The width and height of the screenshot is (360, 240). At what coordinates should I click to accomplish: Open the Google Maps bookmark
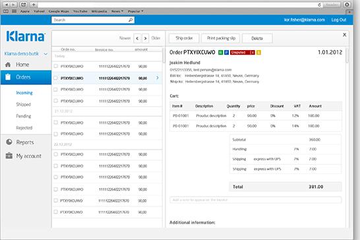pyautogui.click(x=59, y=11)
